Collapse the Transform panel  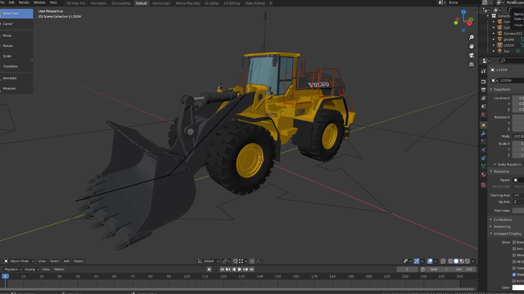coord(501,89)
